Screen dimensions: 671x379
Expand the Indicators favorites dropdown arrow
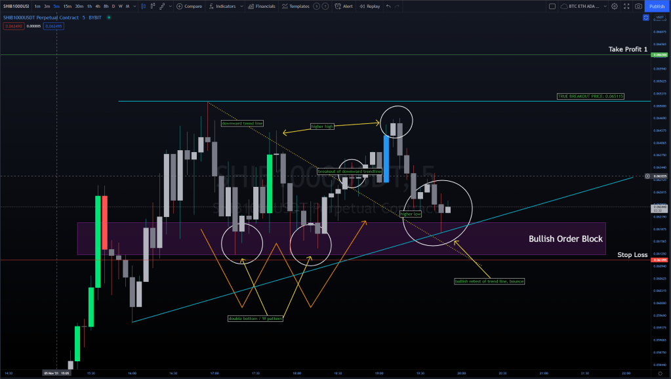[x=241, y=7]
